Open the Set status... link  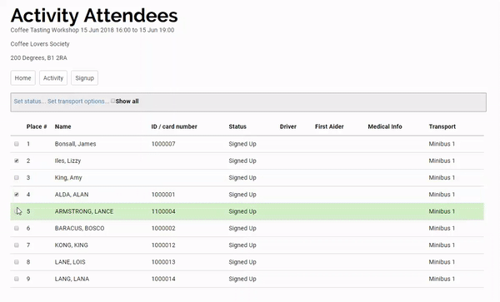click(30, 101)
